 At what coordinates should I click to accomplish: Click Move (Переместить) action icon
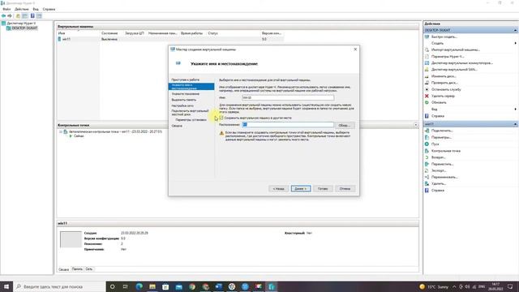pyautogui.click(x=427, y=164)
